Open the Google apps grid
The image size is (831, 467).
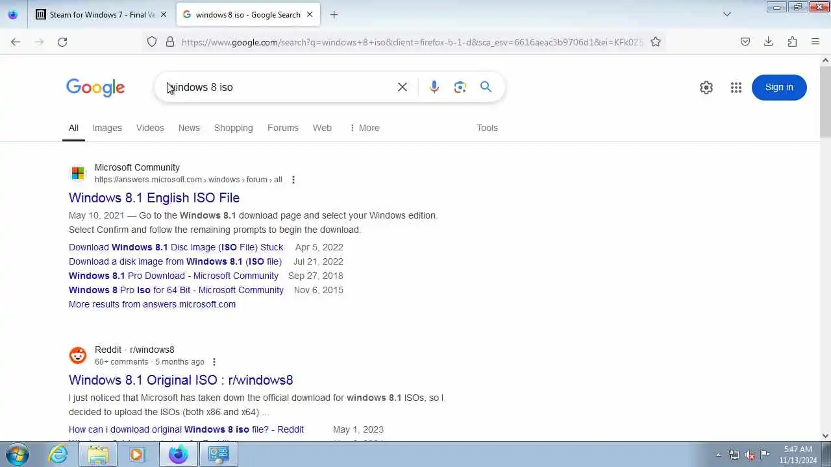(736, 88)
